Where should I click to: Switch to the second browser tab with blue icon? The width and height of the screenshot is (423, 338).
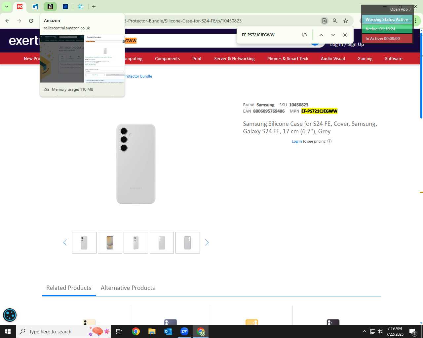coord(35,7)
